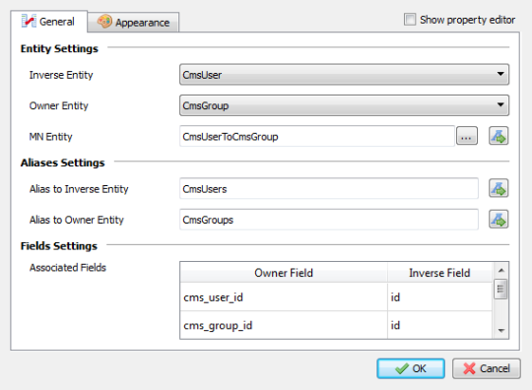The width and height of the screenshot is (532, 390).
Task: Click the Owner Field column header
Action: (x=284, y=273)
